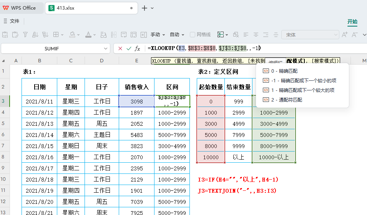Image resolution: width=367 pixels, height=215 pixels.
Task: Choose 0 - 精确匹配 option
Action: click(302, 71)
